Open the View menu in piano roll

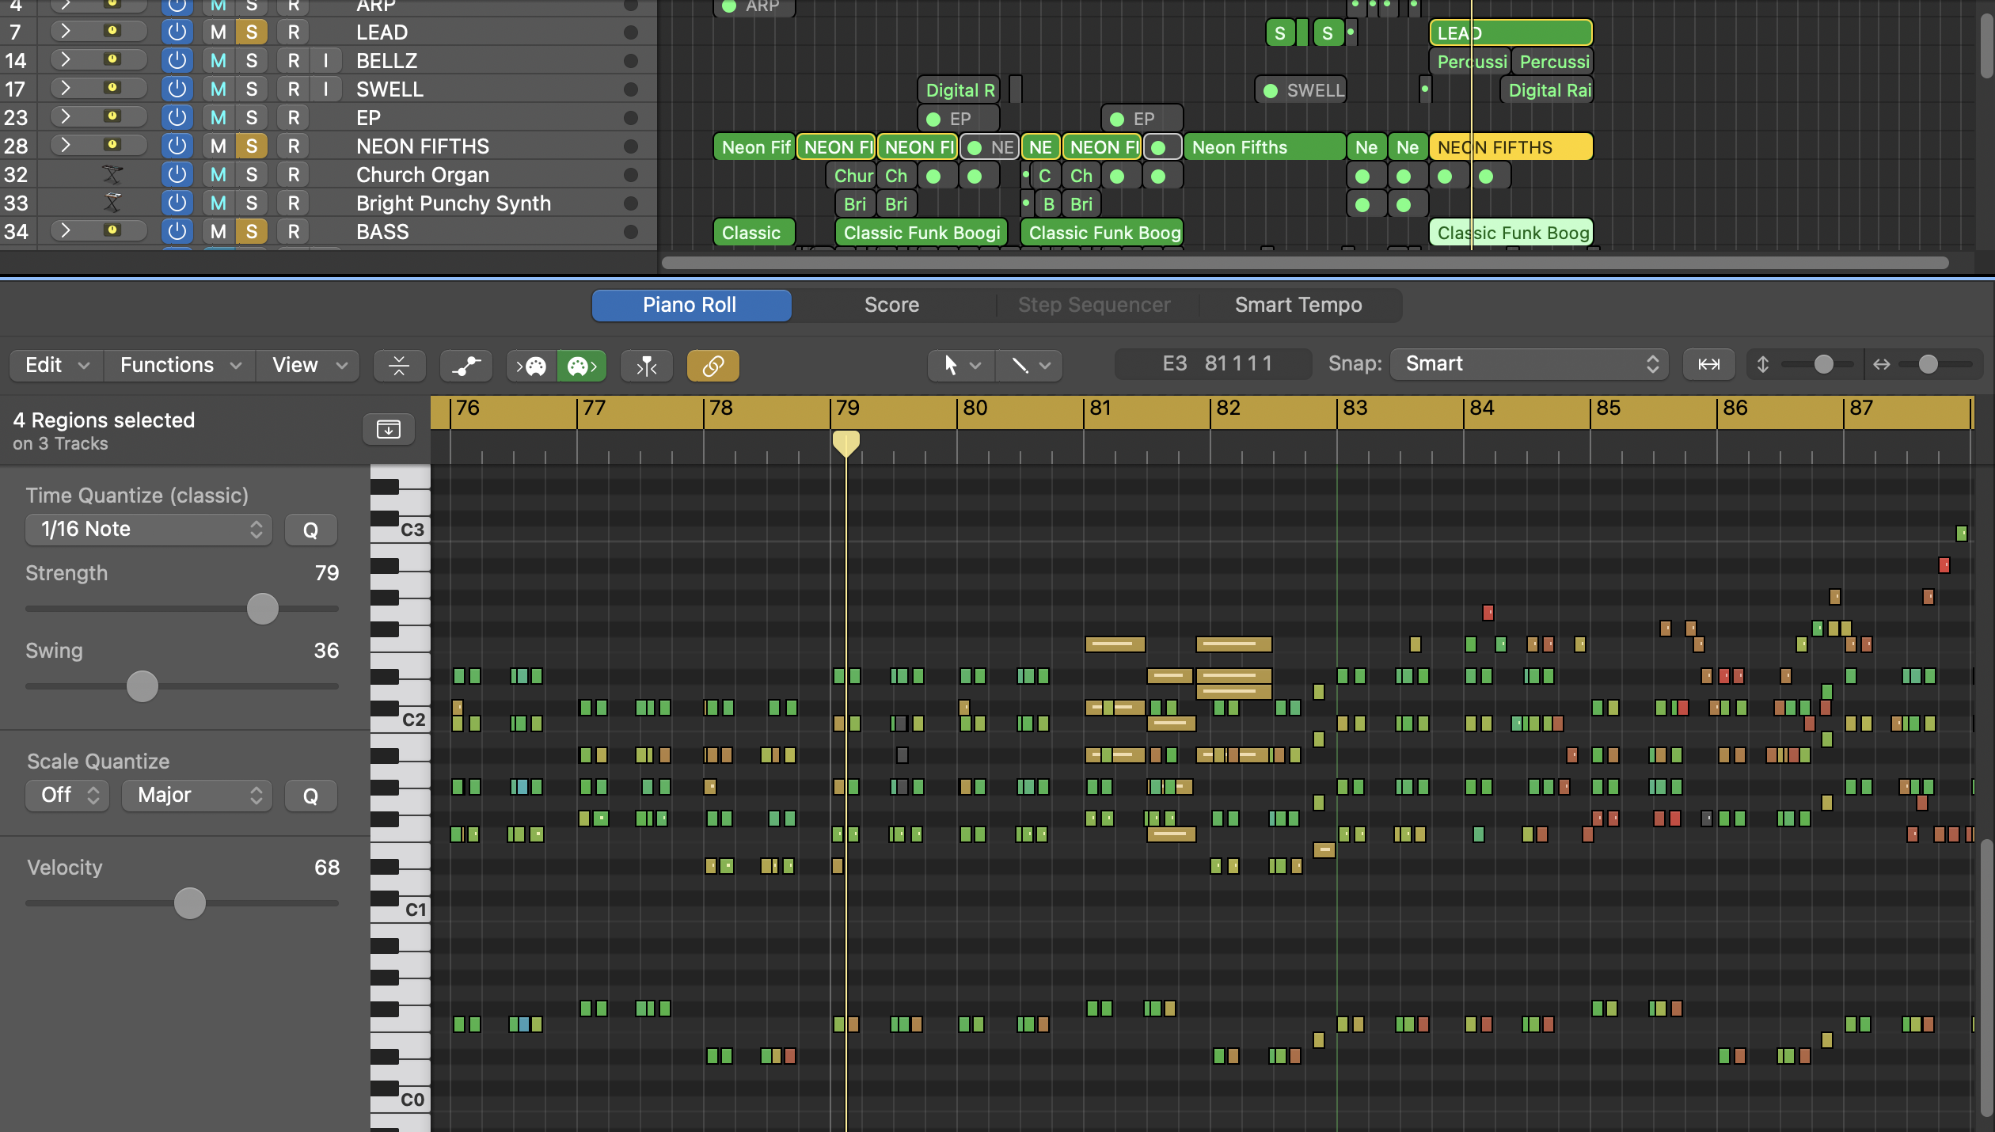309,365
